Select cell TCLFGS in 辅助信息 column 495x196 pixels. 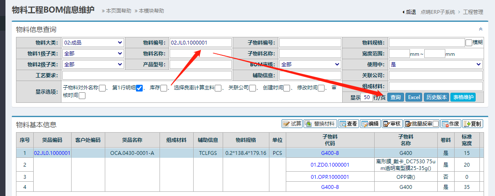point(208,153)
